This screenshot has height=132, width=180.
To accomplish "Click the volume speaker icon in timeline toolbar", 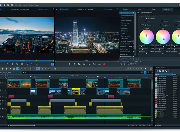I will tap(146, 69).
